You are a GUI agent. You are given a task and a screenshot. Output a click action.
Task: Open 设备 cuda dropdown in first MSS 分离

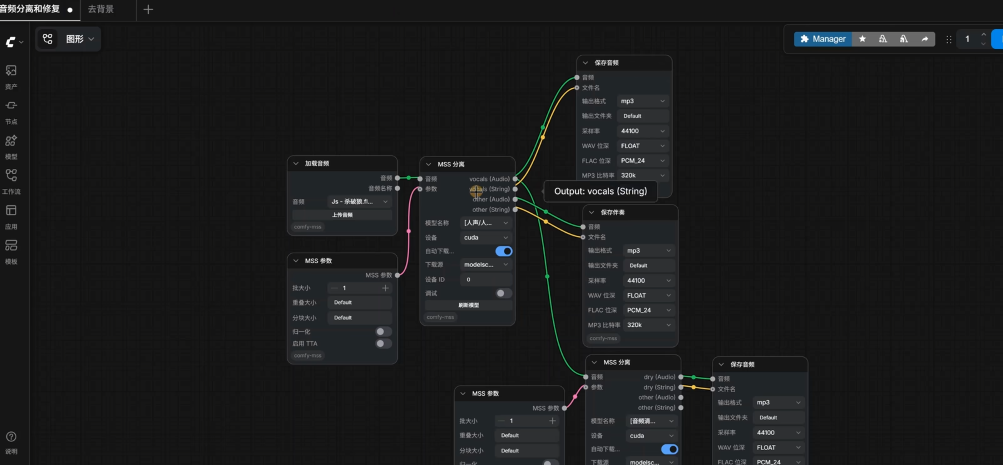click(x=486, y=237)
